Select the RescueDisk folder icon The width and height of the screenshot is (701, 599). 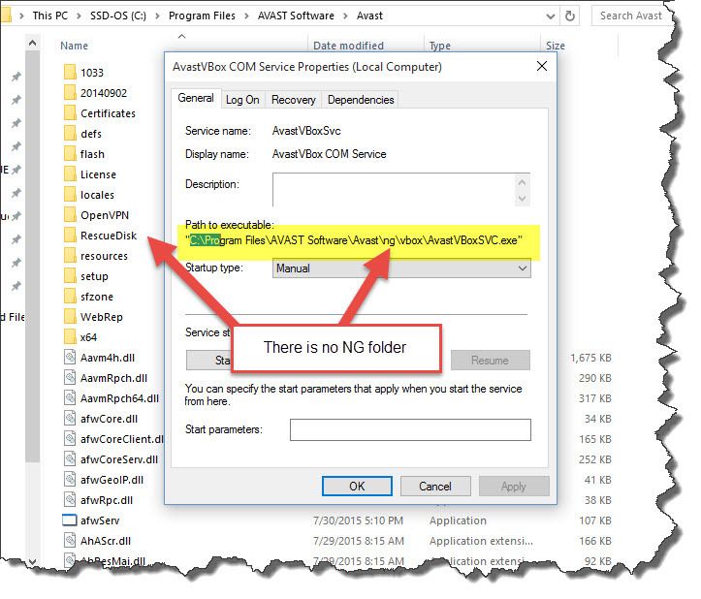coord(70,236)
